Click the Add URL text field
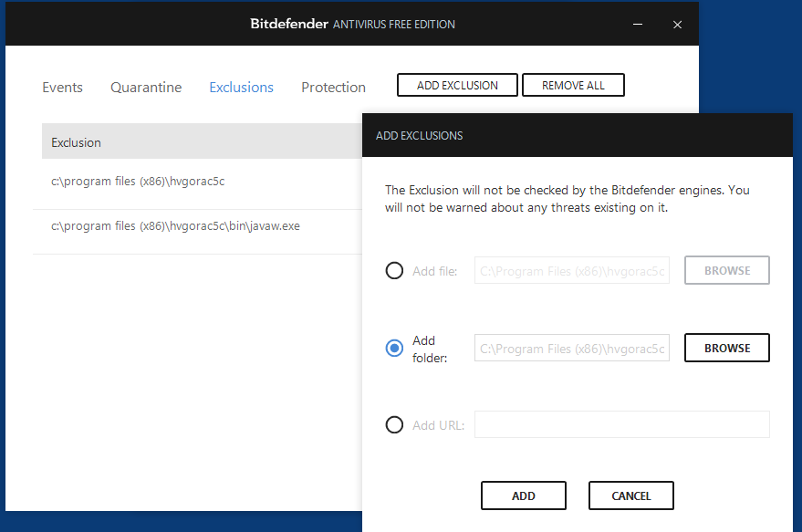Viewport: 802px width, 532px height. click(x=622, y=424)
